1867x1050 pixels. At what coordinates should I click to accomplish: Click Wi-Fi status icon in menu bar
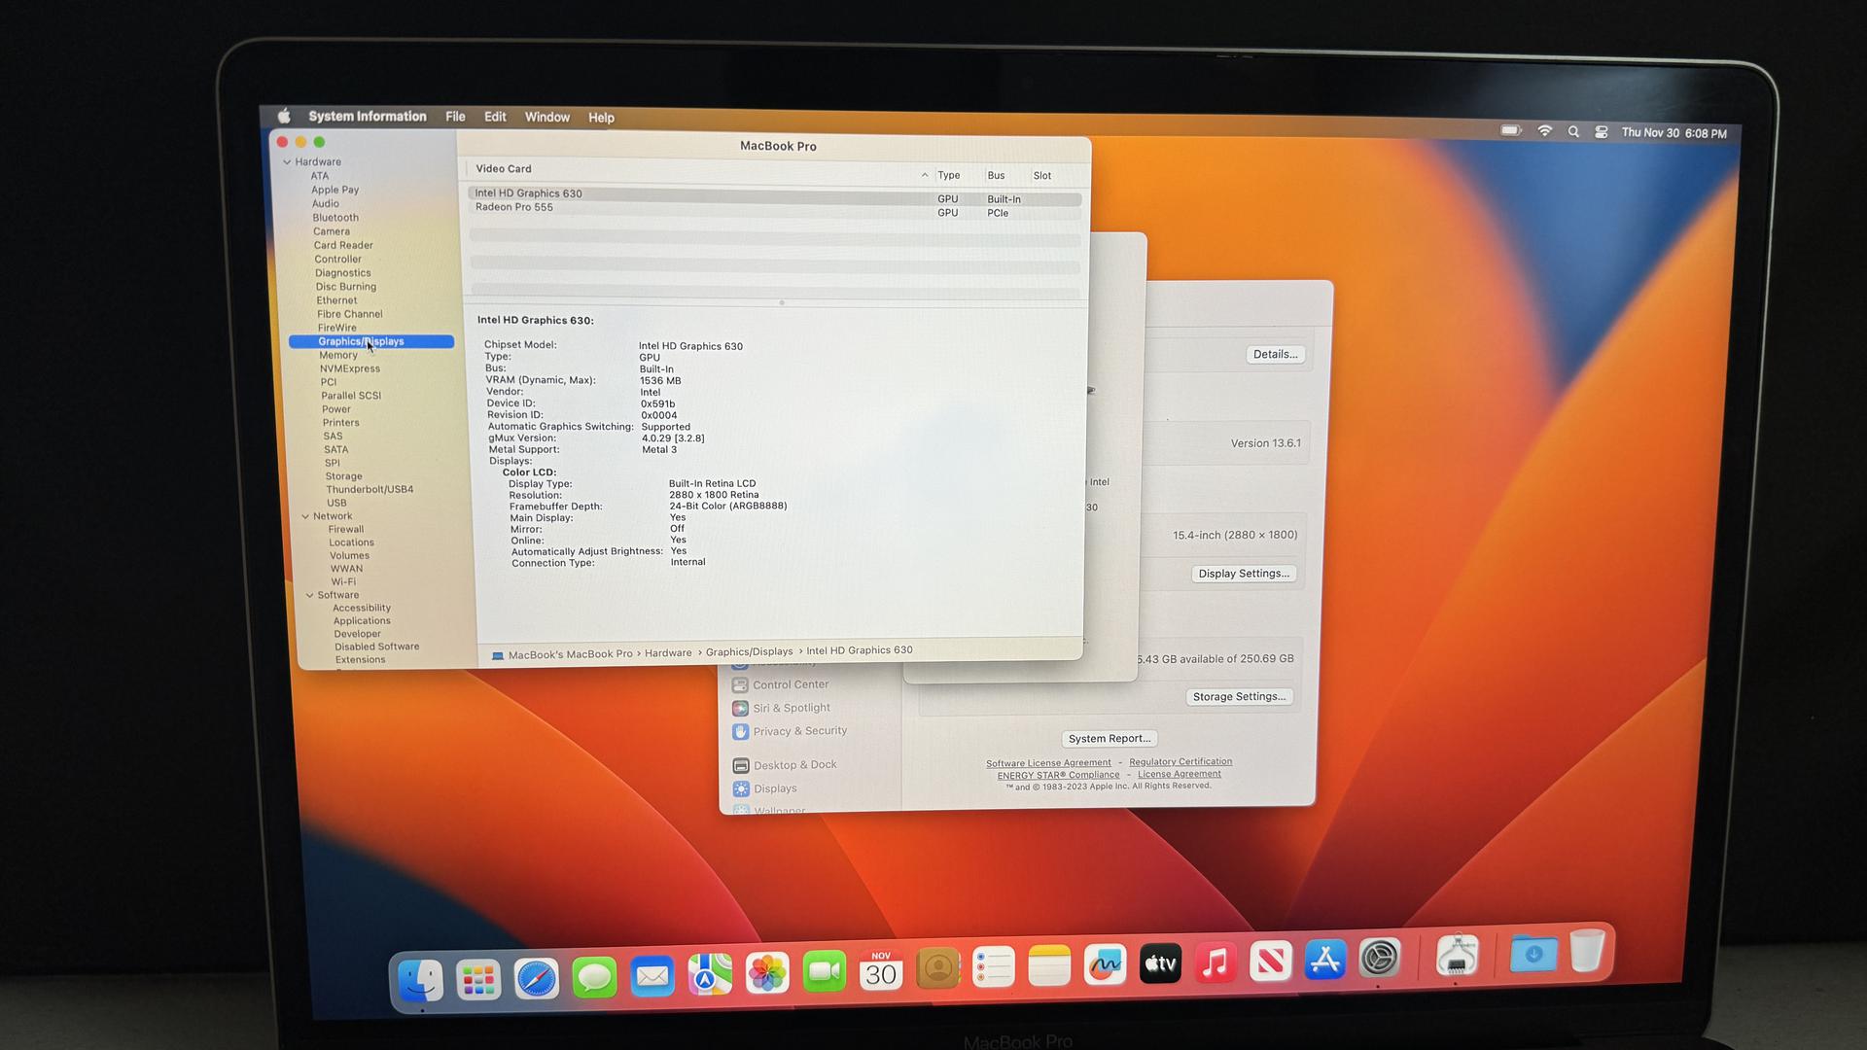pos(1544,130)
